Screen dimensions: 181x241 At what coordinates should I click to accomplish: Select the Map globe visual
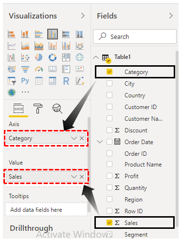[80, 57]
